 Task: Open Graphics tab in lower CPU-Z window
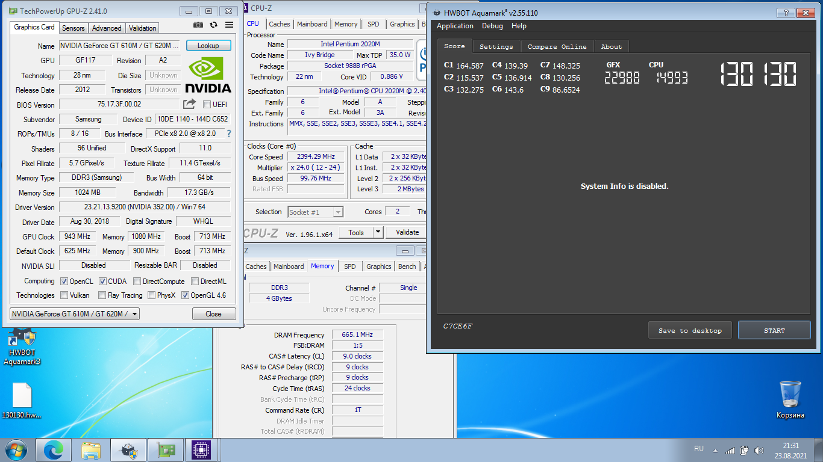click(x=379, y=266)
